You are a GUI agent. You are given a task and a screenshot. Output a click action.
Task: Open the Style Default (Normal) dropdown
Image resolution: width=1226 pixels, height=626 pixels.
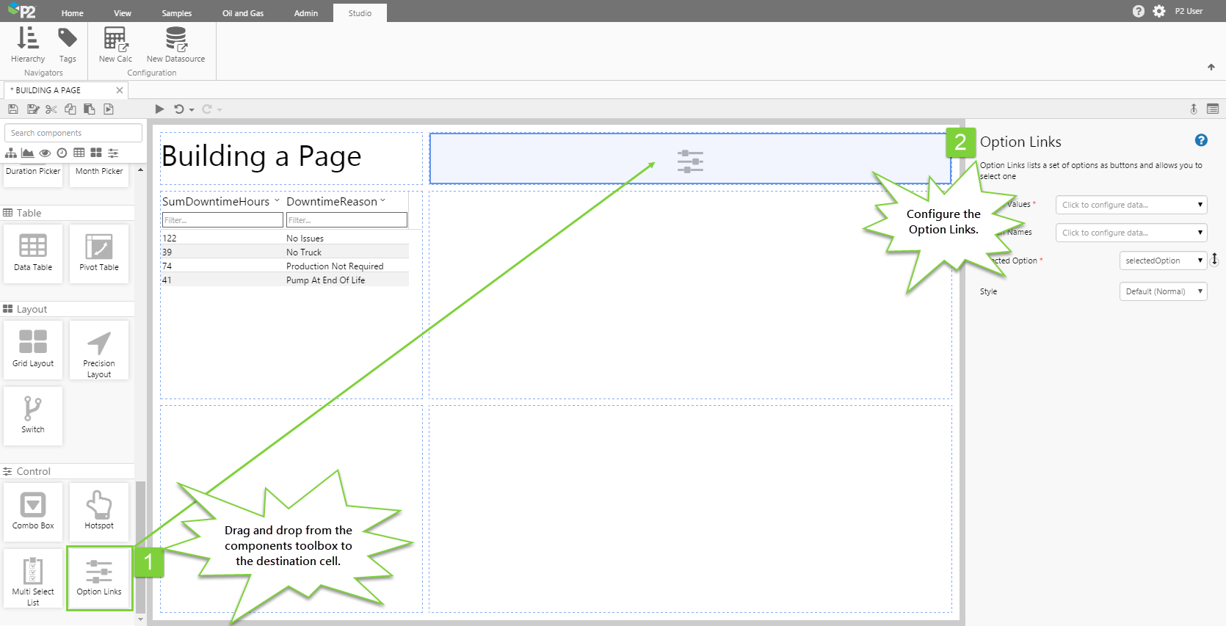pos(1163,291)
